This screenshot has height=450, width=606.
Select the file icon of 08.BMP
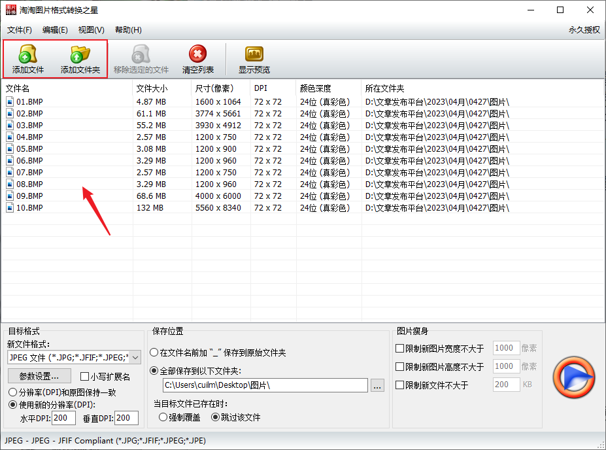pos(10,184)
